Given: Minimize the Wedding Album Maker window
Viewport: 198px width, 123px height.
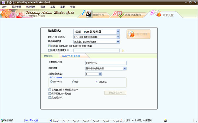Looking at the screenshot, I should [186, 2].
